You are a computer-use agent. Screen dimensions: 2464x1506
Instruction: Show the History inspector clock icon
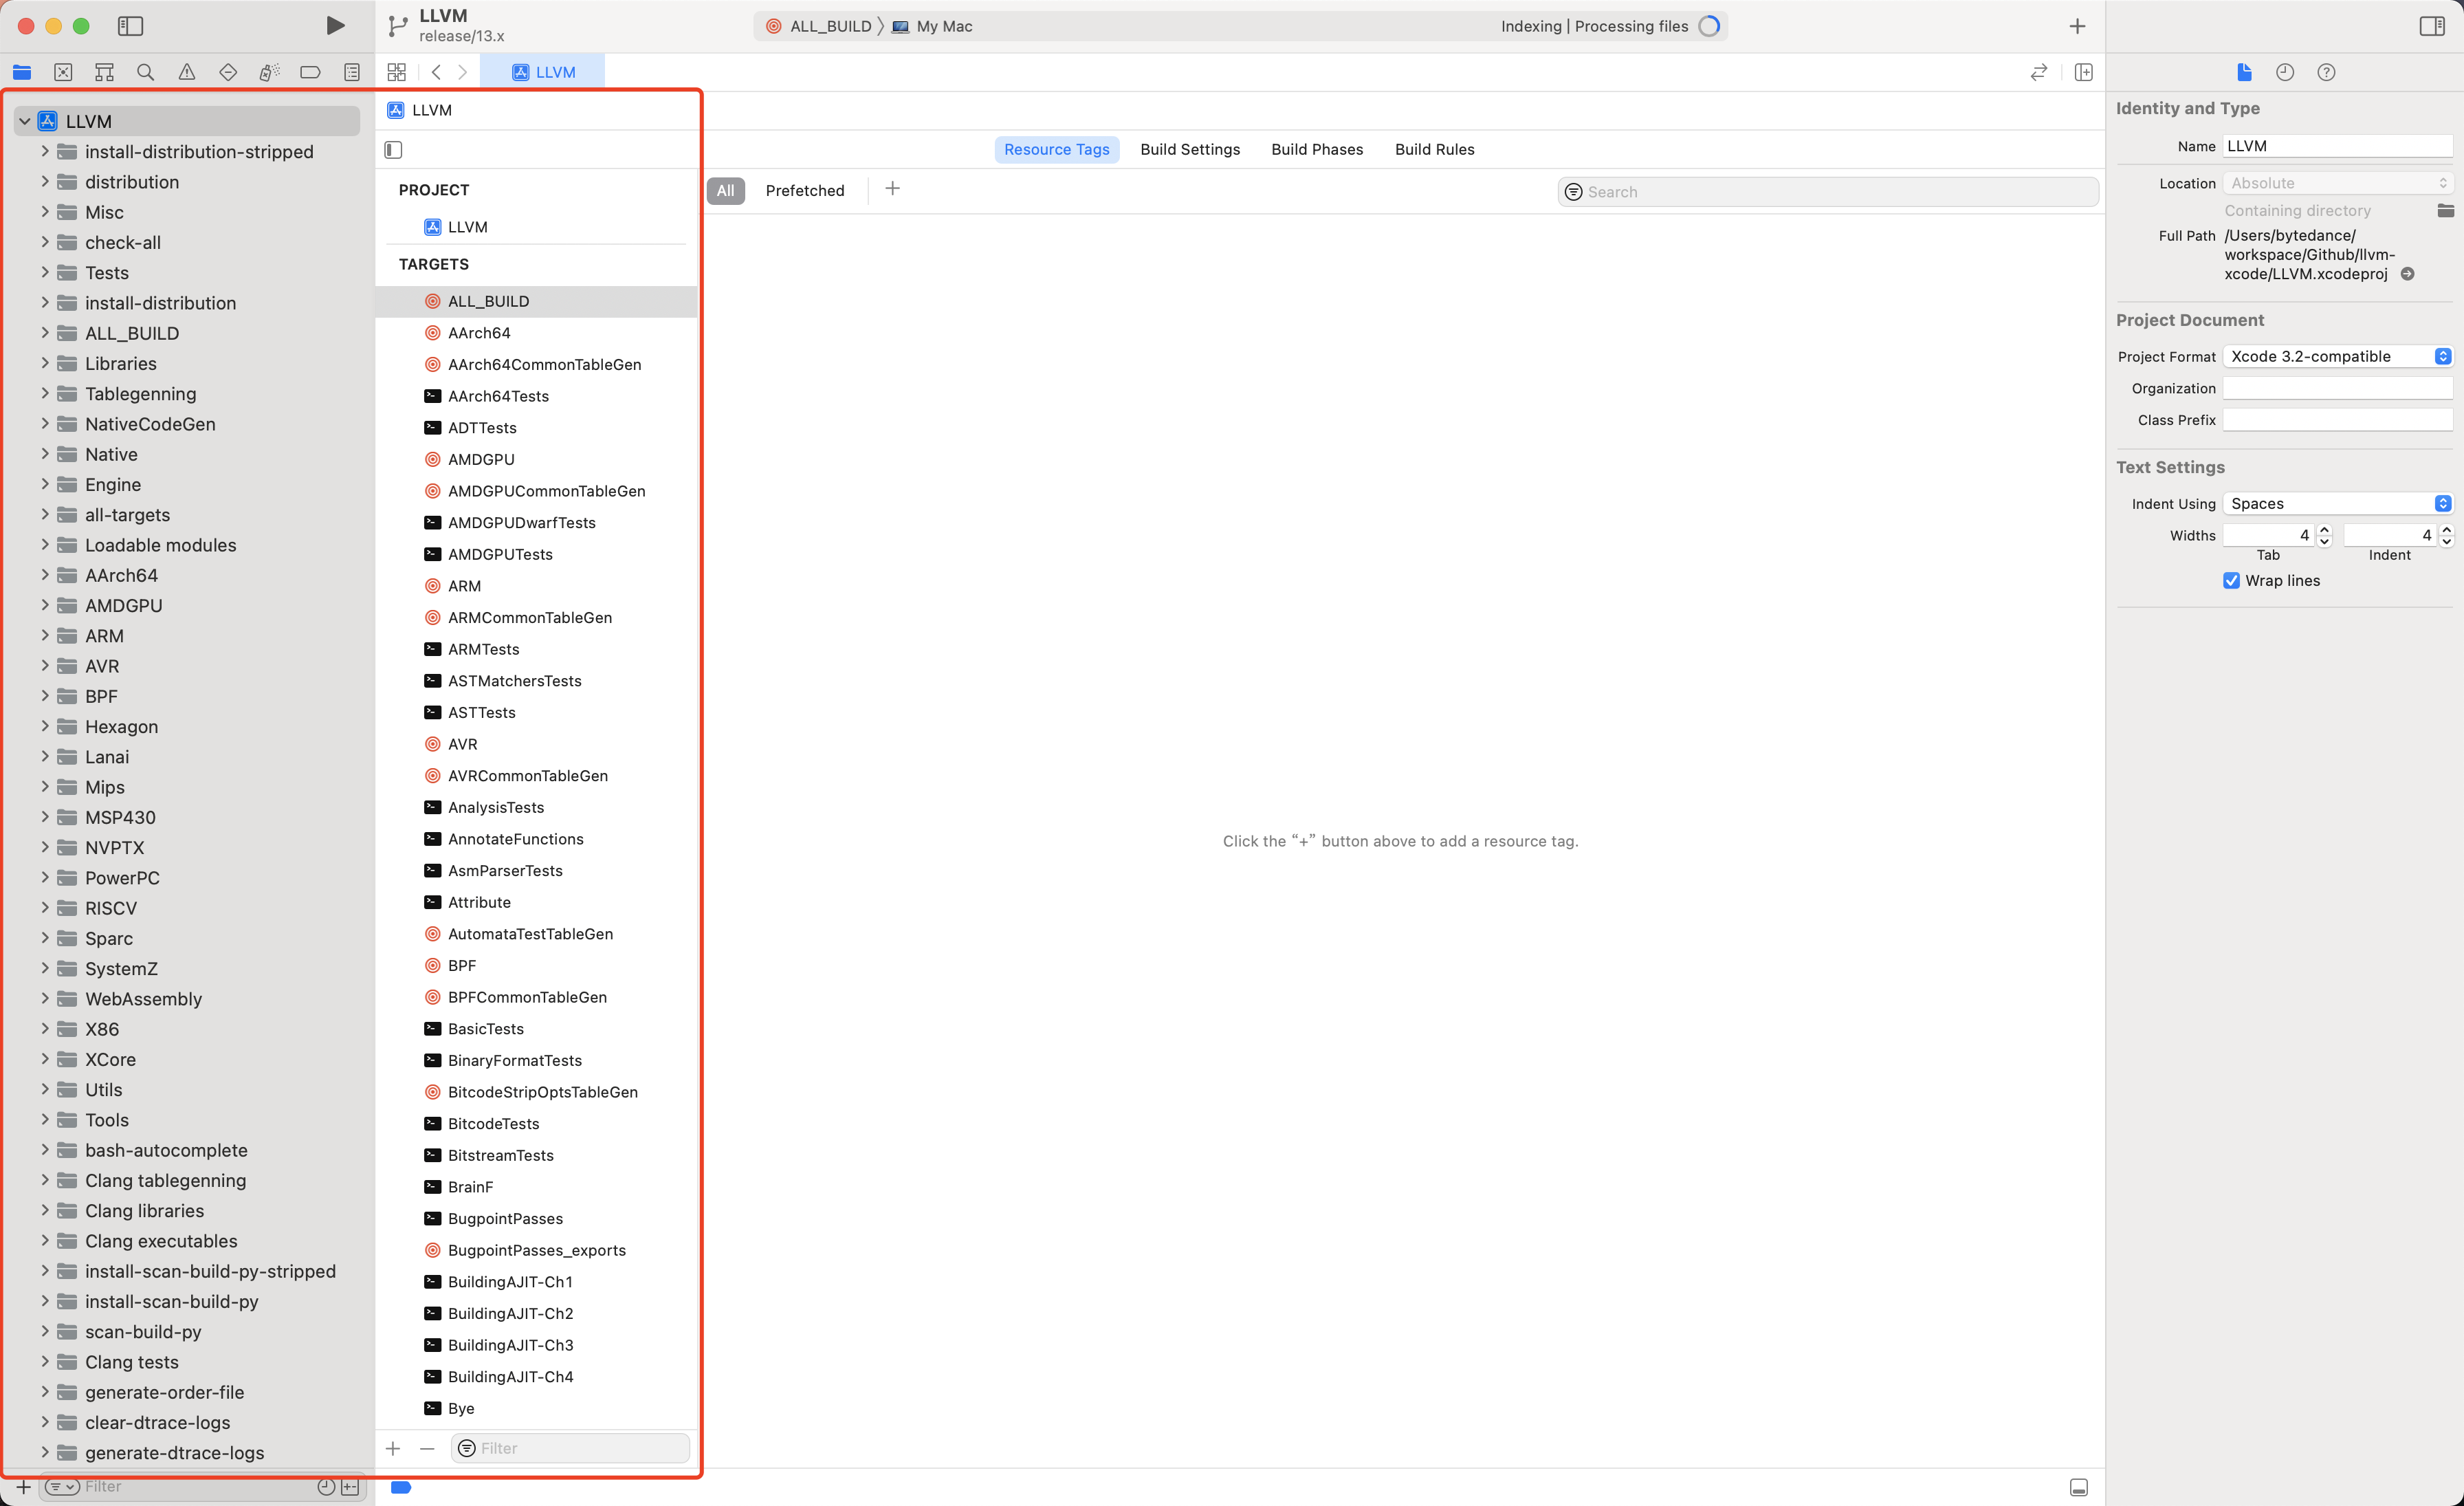(x=2285, y=72)
